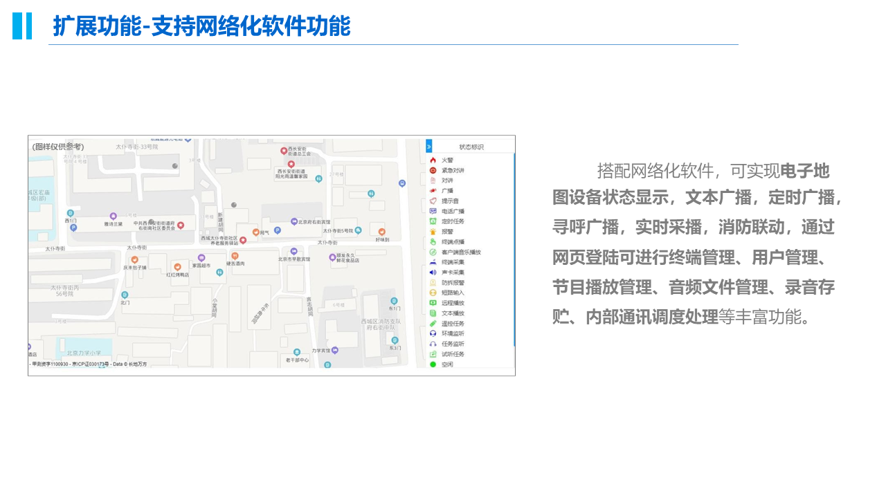The height and width of the screenshot is (498, 886).
Task: Select the 紧急对讲 status icon
Action: pyautogui.click(x=433, y=170)
